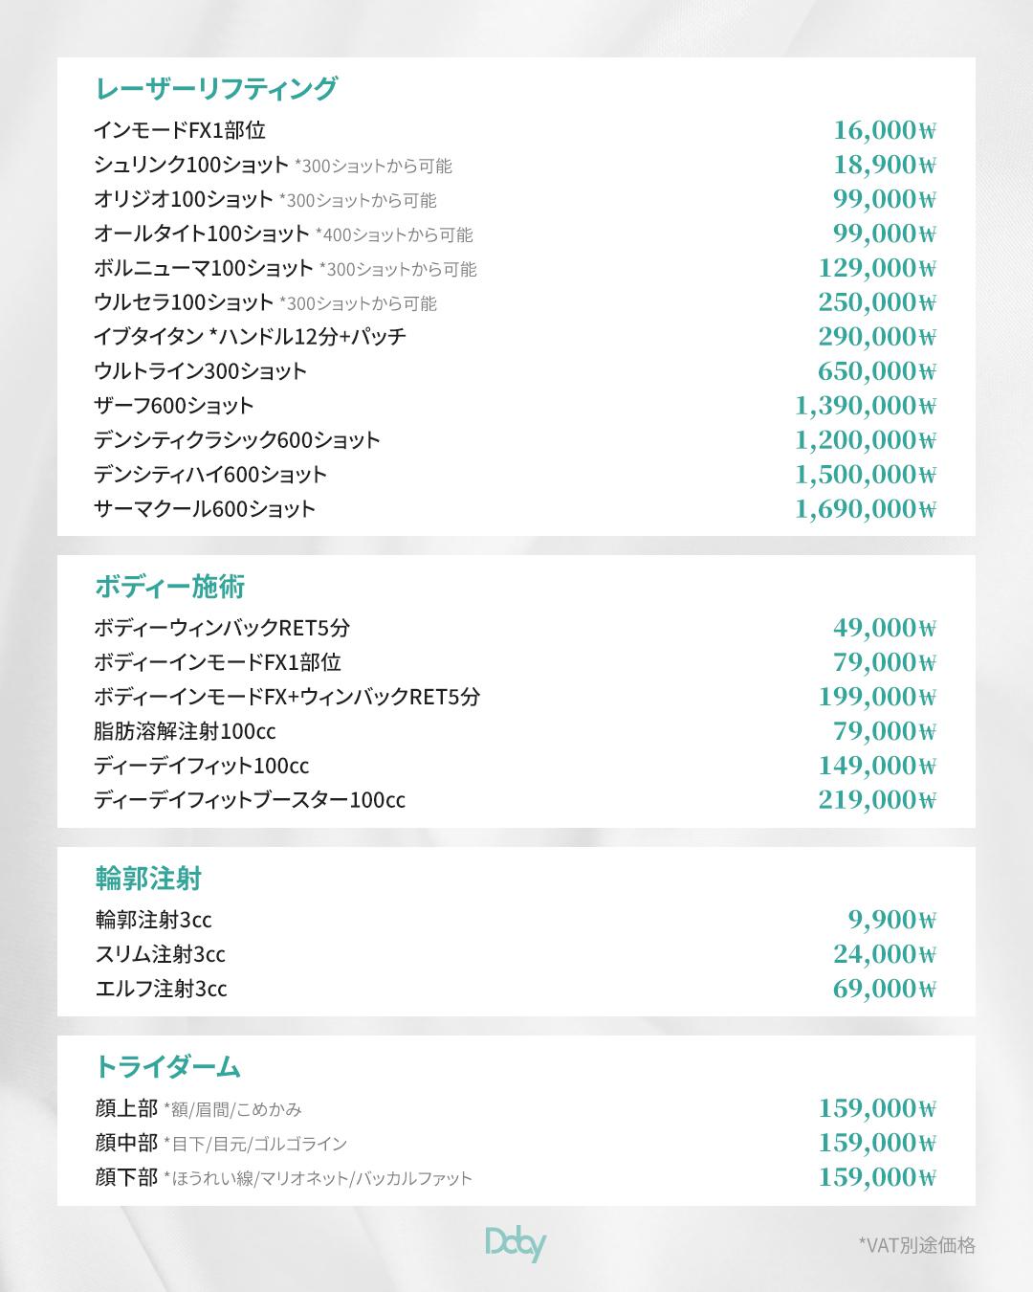The image size is (1033, 1292).
Task: Click the エルフ注射3cc item
Action: pyautogui.click(x=161, y=989)
